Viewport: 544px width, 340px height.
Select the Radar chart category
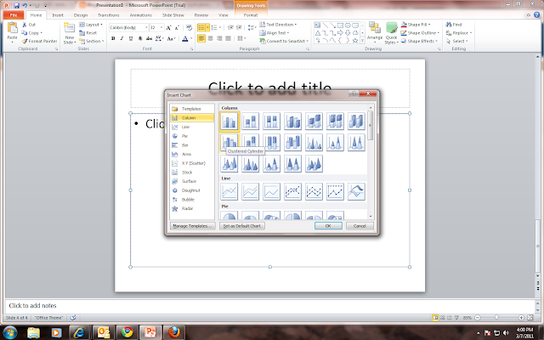(192, 208)
